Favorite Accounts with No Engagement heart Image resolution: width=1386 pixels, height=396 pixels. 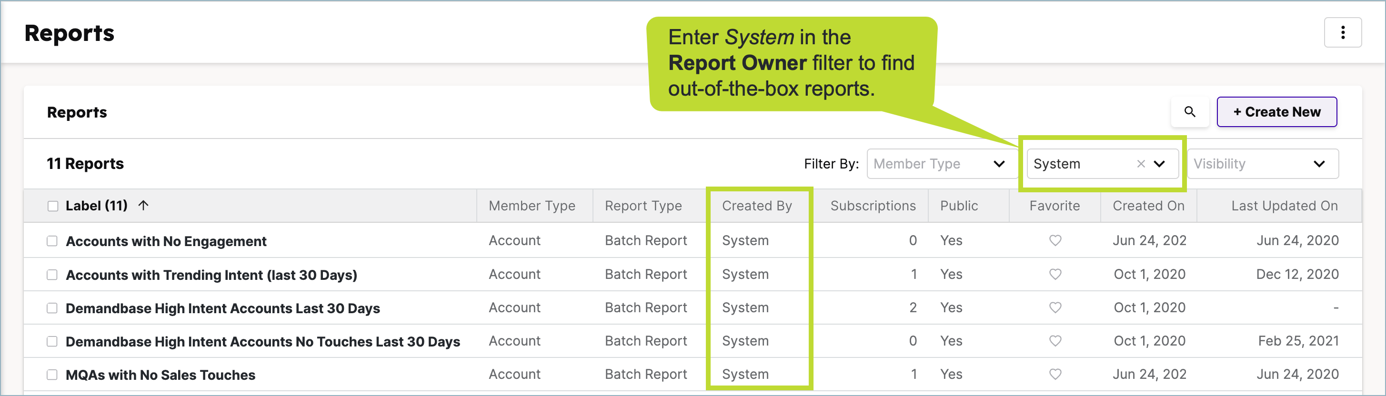tap(1055, 241)
